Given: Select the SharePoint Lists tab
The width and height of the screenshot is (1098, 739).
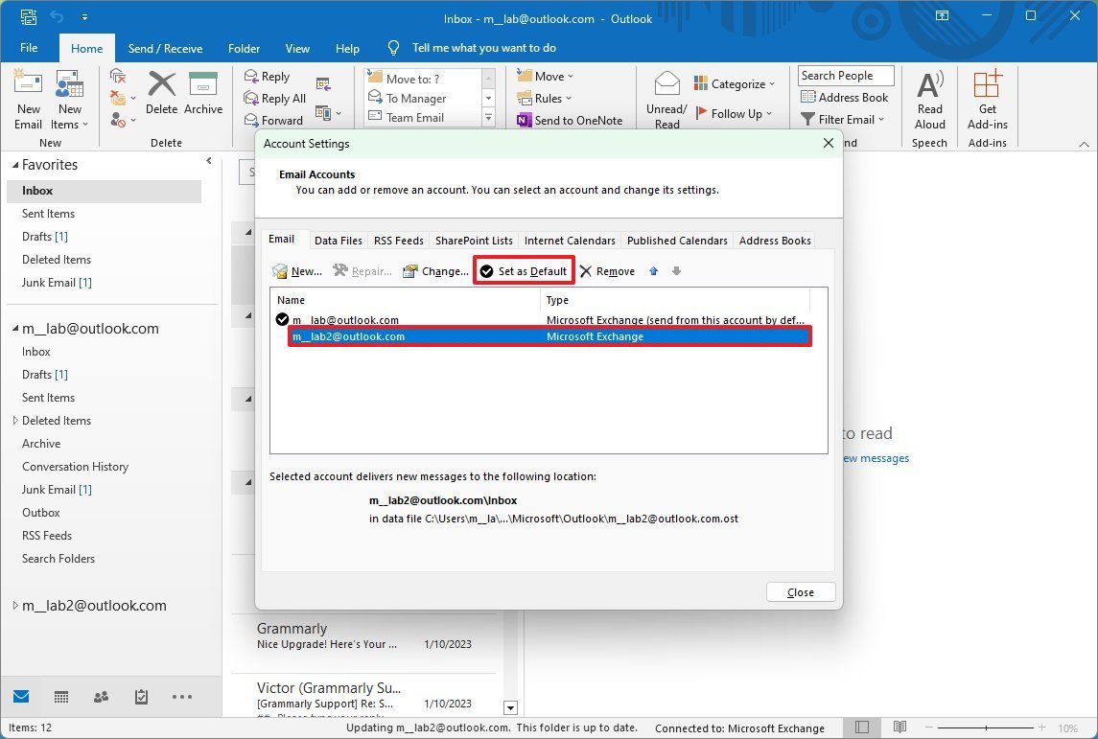Looking at the screenshot, I should pos(474,240).
